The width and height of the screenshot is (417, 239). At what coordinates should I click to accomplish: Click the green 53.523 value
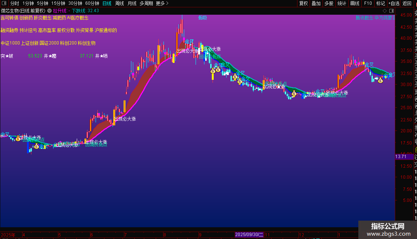tap(35, 56)
